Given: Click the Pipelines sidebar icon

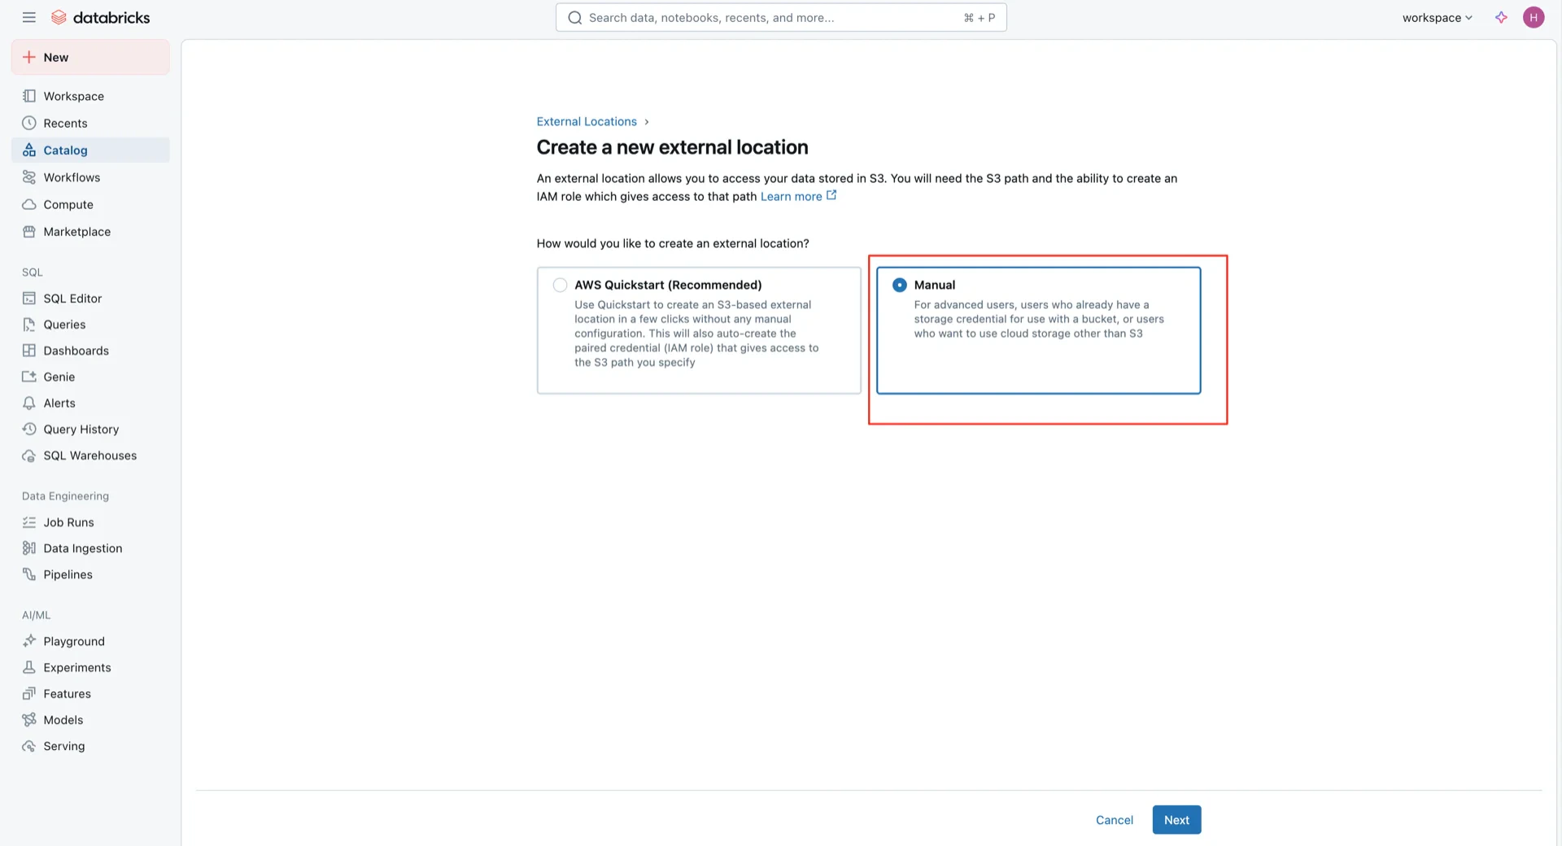Looking at the screenshot, I should 29,574.
